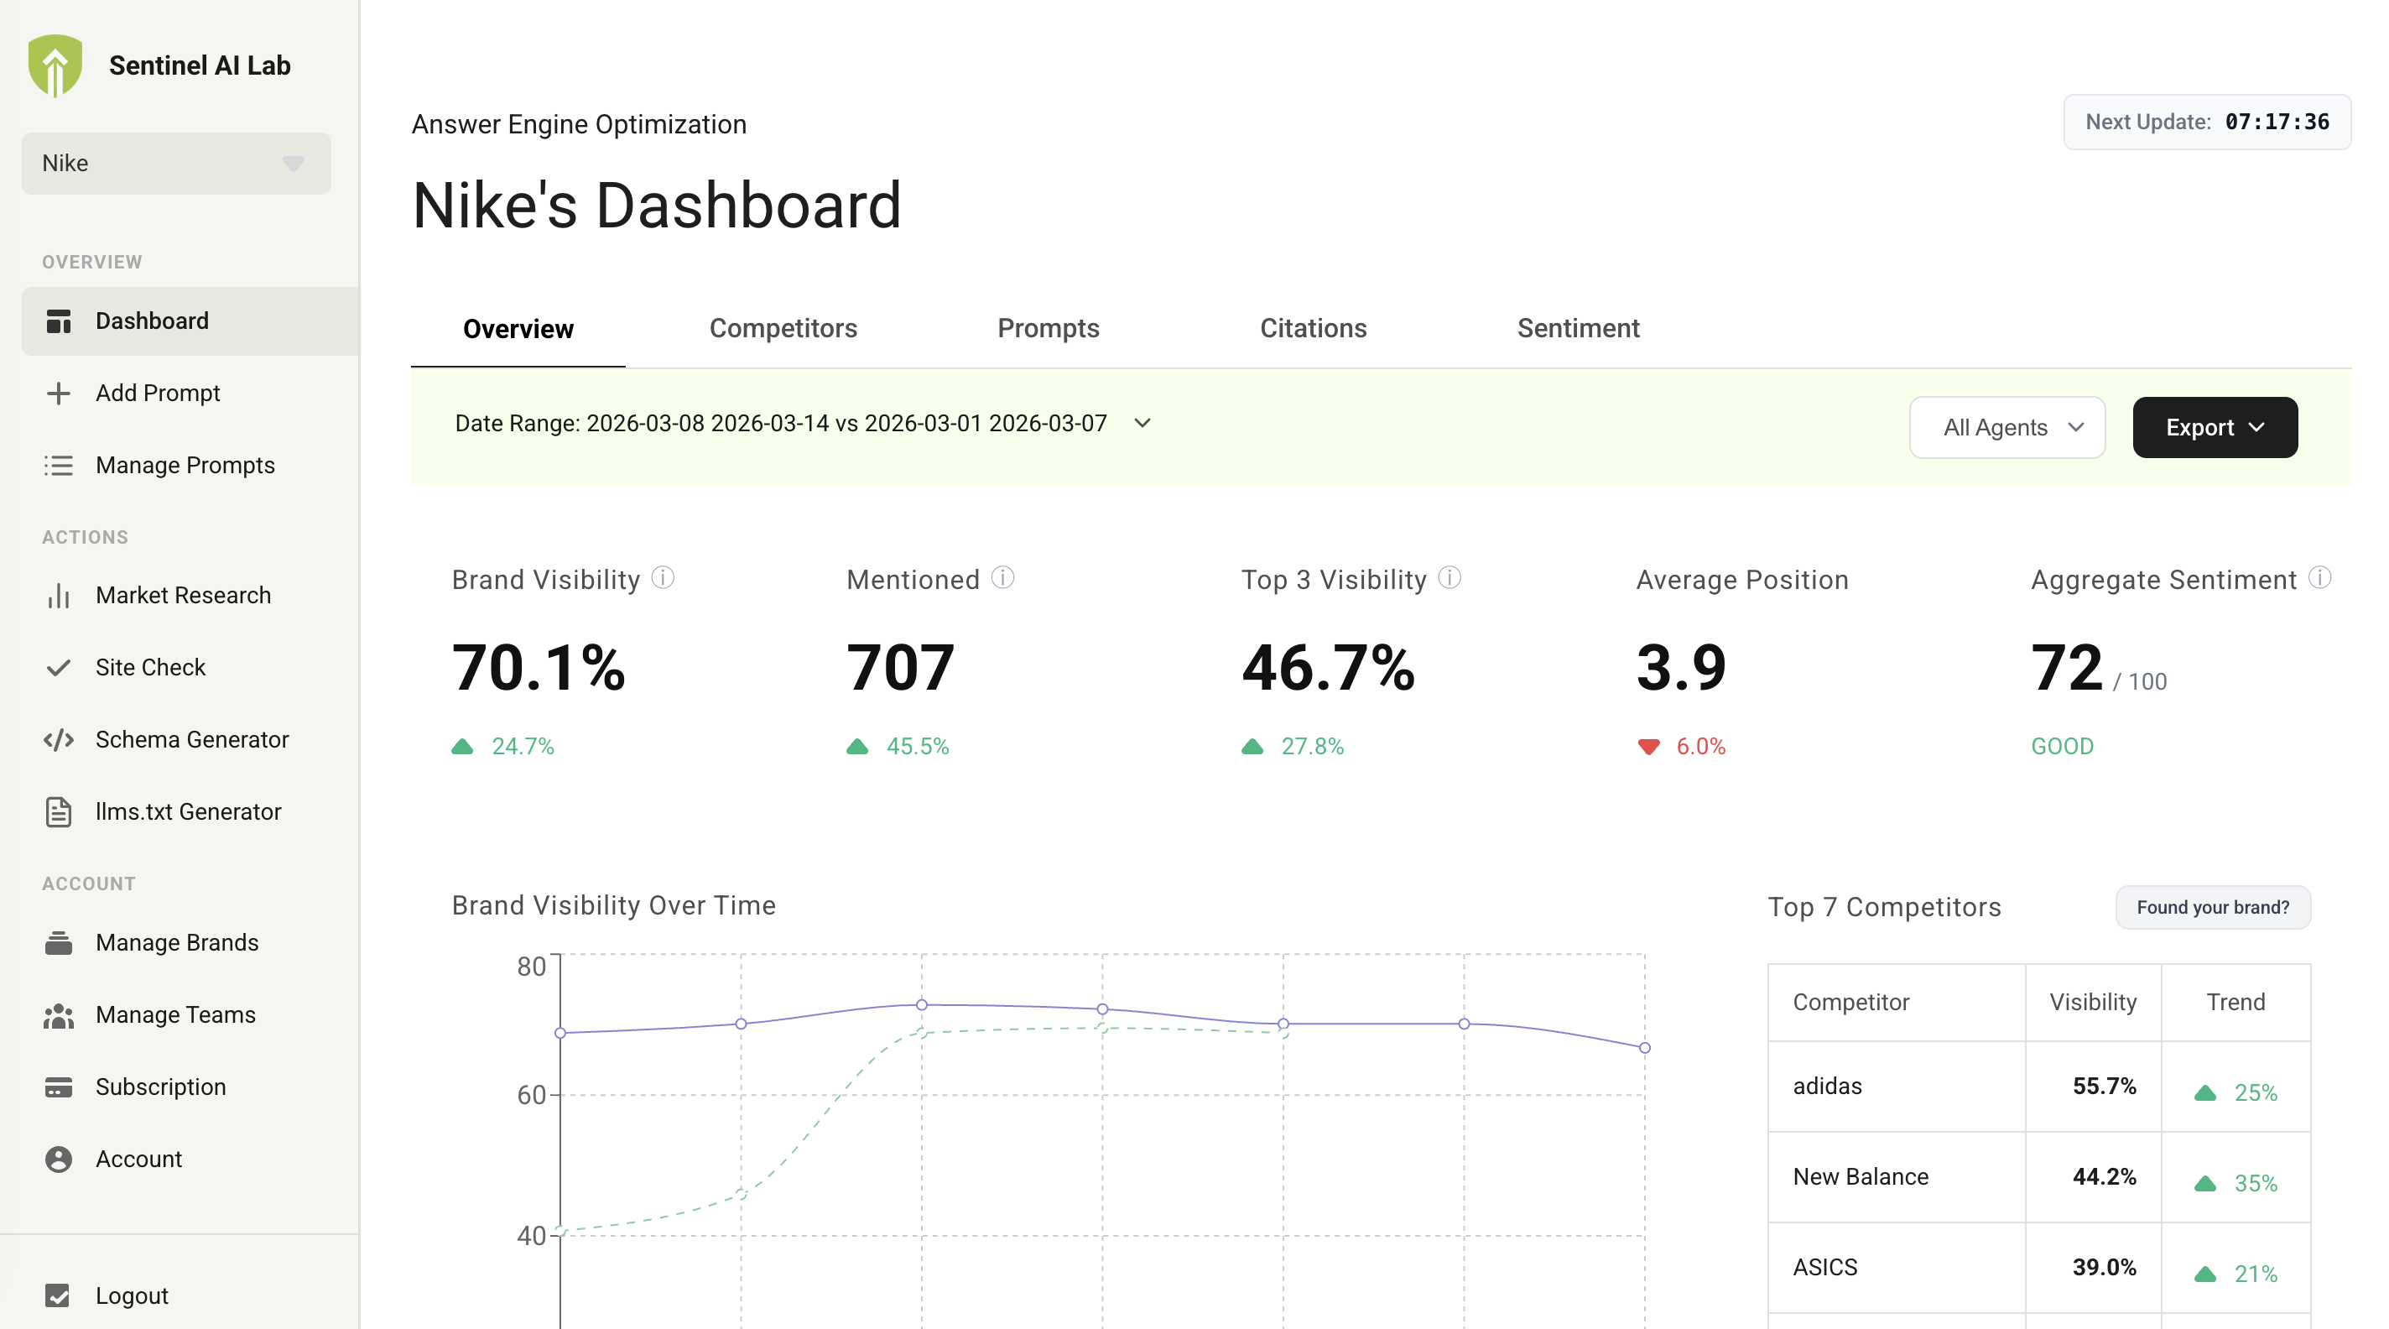The height and width of the screenshot is (1329, 2389).
Task: Click the Sentinel AI Lab logo
Action: [x=56, y=65]
